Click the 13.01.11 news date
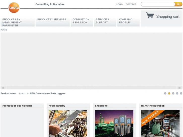The width and height of the screenshot is (183, 137). (x=23, y=94)
